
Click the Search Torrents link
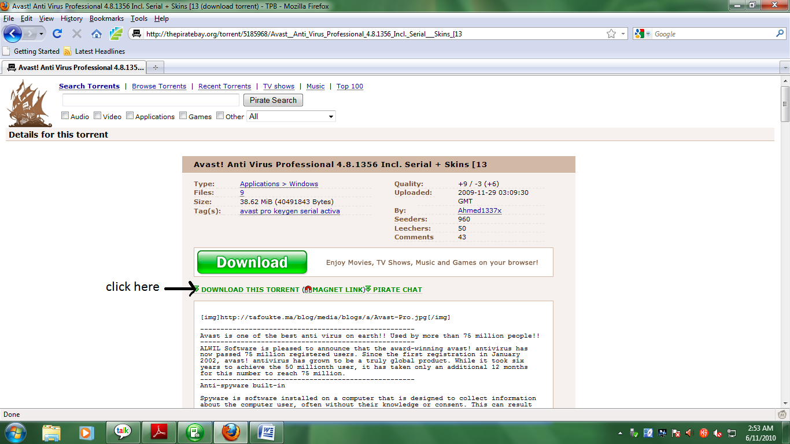pyautogui.click(x=89, y=86)
